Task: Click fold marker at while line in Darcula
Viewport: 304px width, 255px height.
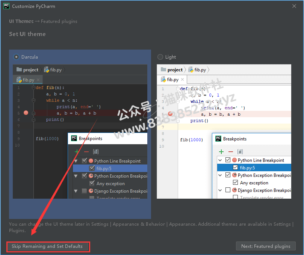Action: 33,100
